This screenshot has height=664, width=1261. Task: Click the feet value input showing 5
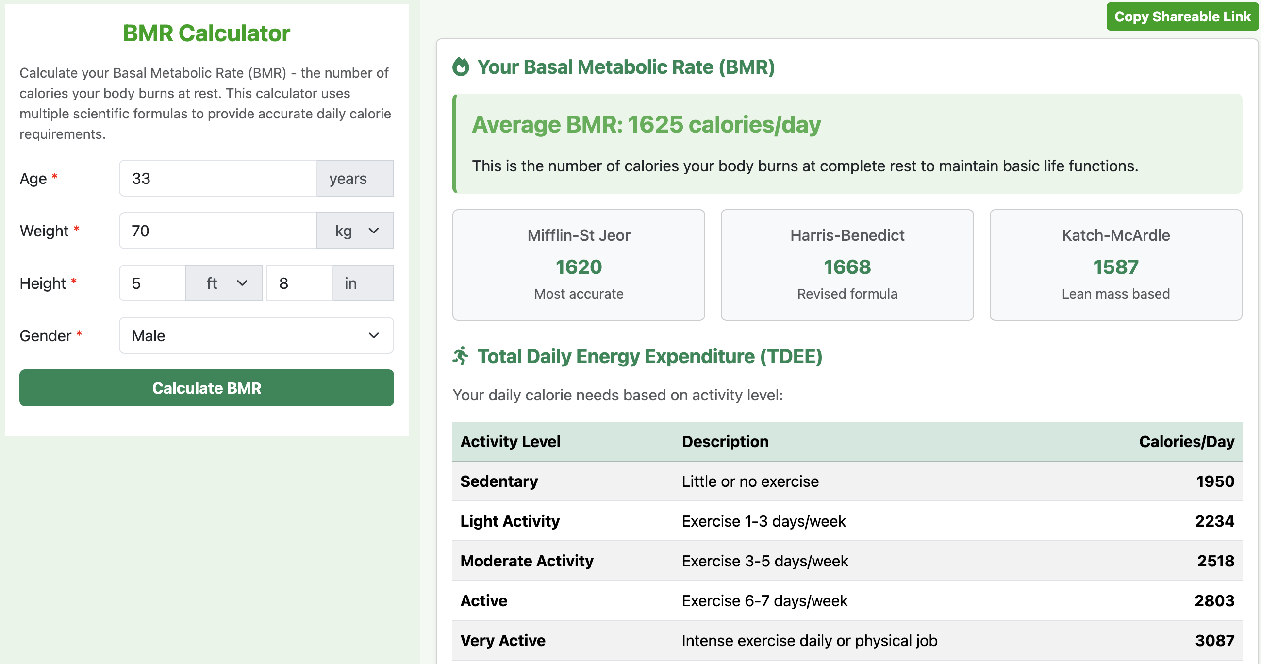coord(152,282)
